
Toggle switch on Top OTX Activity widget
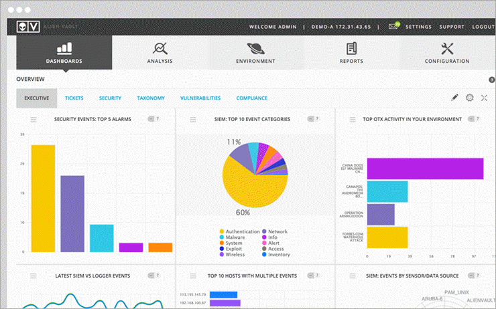click(x=471, y=119)
